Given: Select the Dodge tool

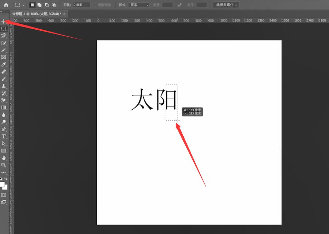Looking at the screenshot, I should [x=3, y=122].
